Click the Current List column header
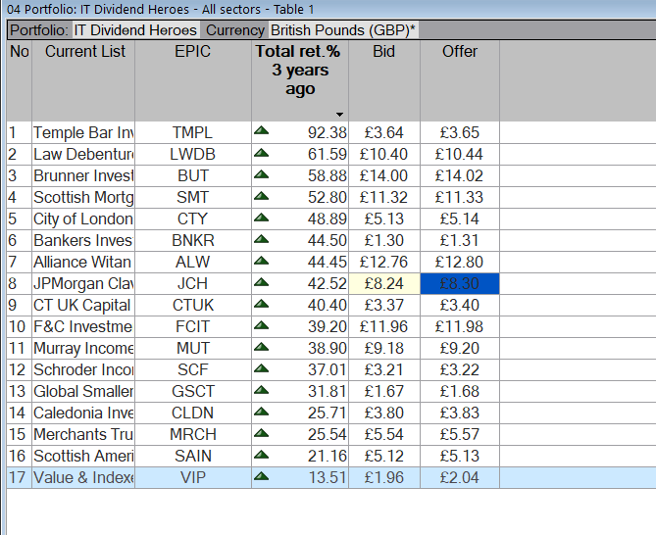656x535 pixels. [x=84, y=52]
